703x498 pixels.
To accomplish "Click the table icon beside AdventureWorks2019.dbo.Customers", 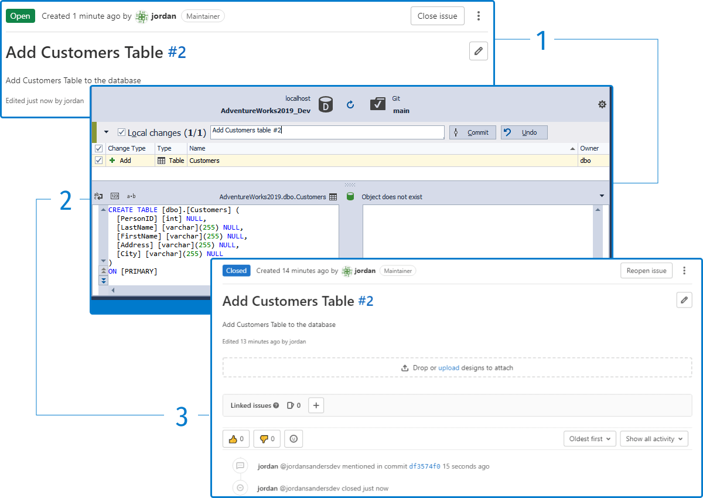I will pyautogui.click(x=333, y=197).
